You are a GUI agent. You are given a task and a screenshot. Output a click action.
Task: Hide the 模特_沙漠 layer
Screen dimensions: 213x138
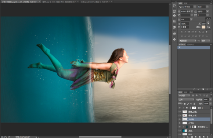point(180,112)
